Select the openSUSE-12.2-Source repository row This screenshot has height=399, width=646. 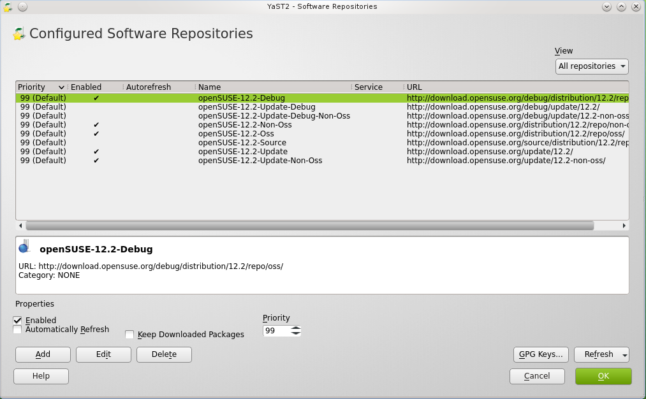point(322,143)
